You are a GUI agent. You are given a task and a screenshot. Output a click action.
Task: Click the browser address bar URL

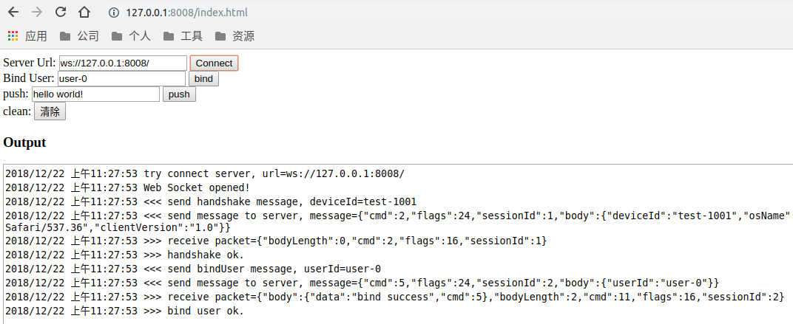click(x=186, y=13)
